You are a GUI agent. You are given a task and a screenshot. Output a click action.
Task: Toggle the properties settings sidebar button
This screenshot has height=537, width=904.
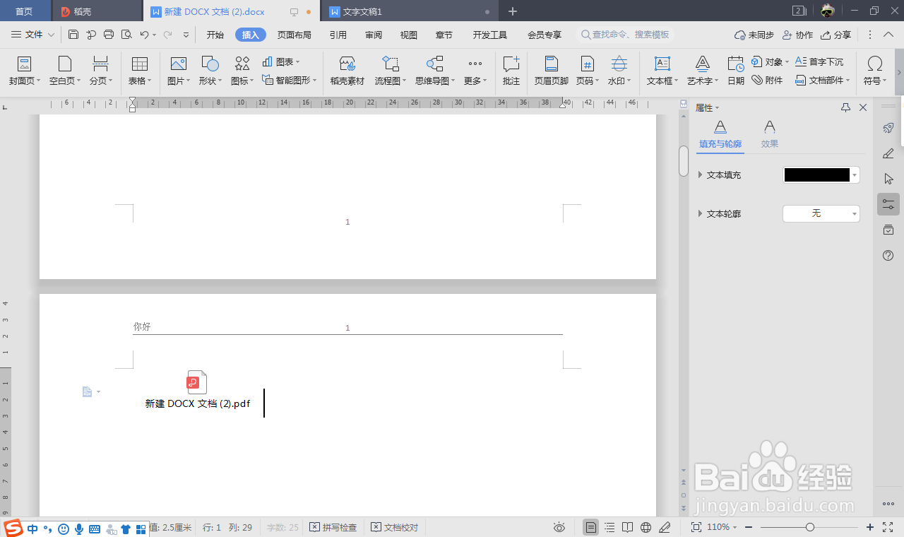888,204
